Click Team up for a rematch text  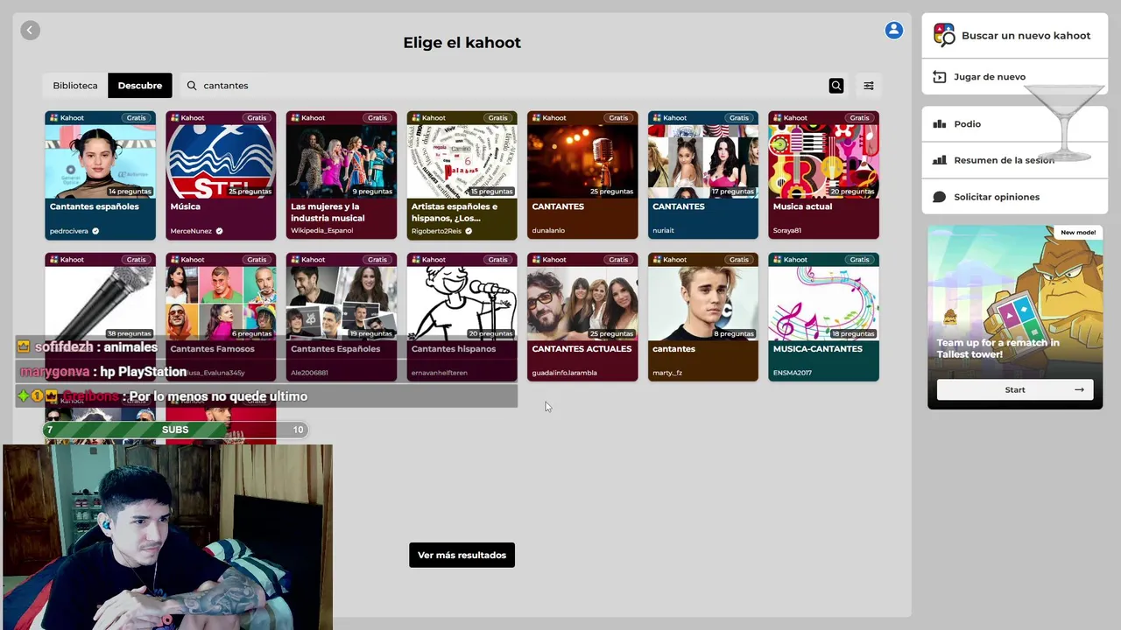(998, 348)
